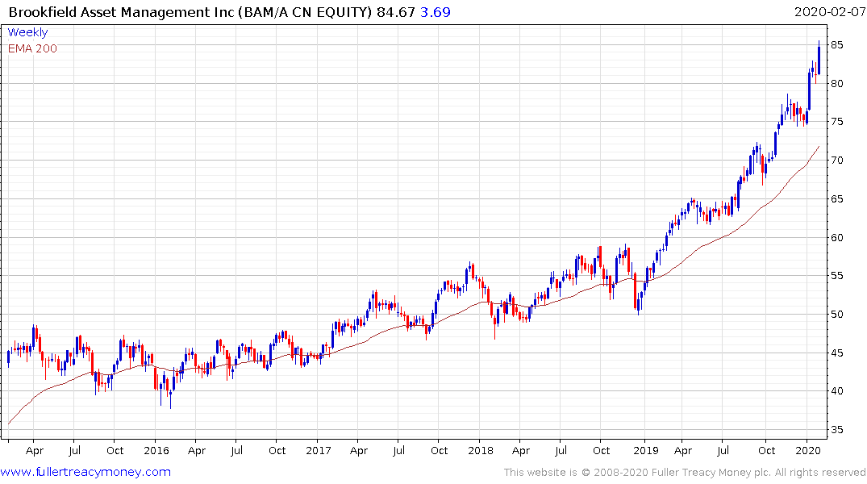
Task: Click the 65 price axis label
Action: [836, 199]
